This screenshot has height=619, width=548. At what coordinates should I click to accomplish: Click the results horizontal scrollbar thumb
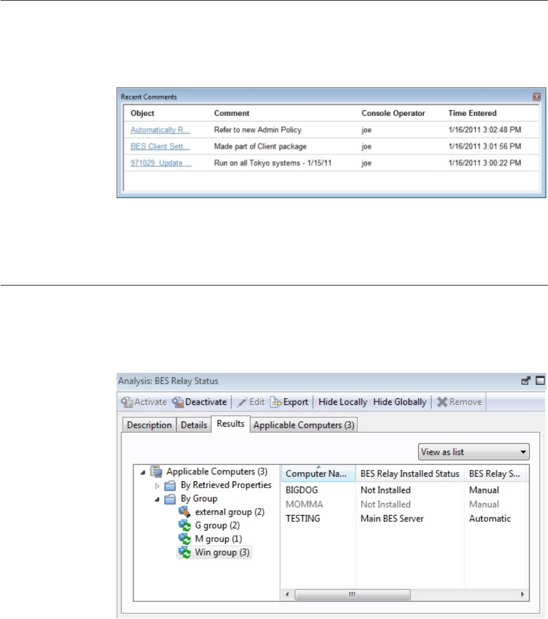click(x=353, y=594)
